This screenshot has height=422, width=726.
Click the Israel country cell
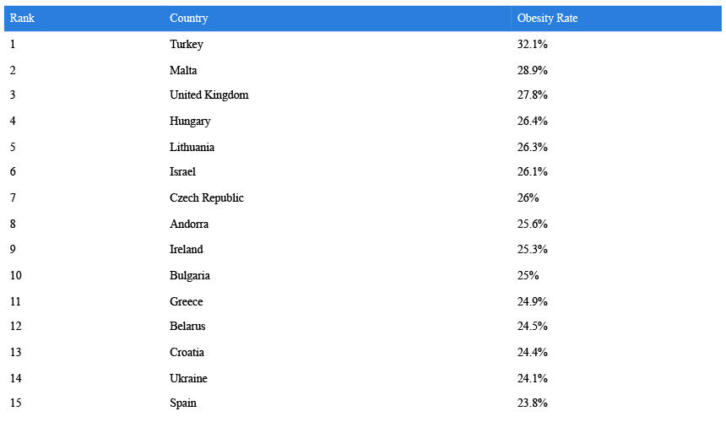(182, 171)
